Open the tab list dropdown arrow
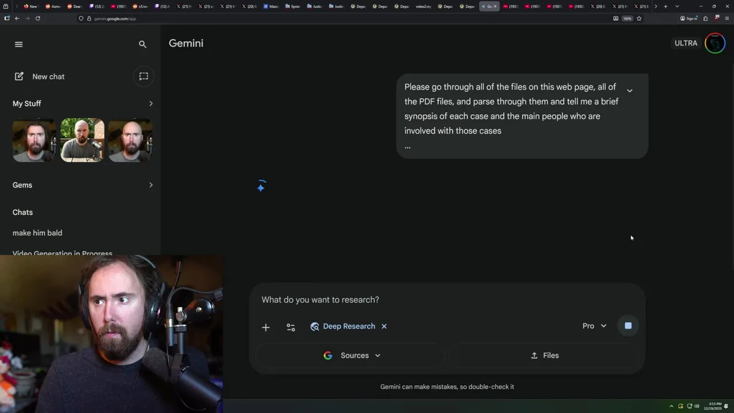 (x=677, y=6)
